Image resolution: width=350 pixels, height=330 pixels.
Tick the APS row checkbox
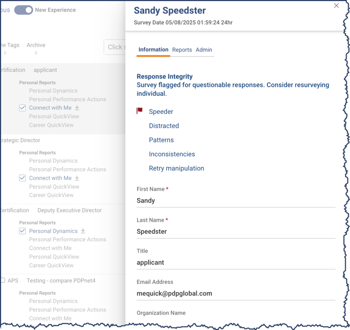[3, 280]
